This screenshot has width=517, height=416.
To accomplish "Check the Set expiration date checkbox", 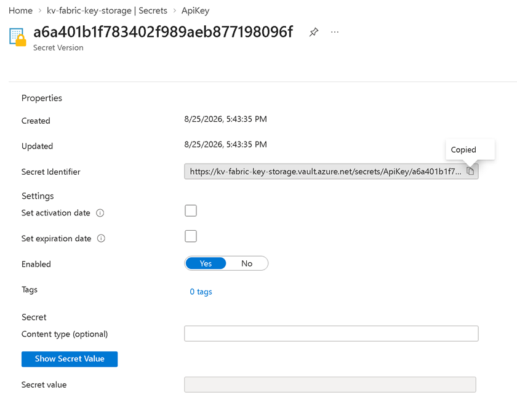I will pyautogui.click(x=191, y=236).
